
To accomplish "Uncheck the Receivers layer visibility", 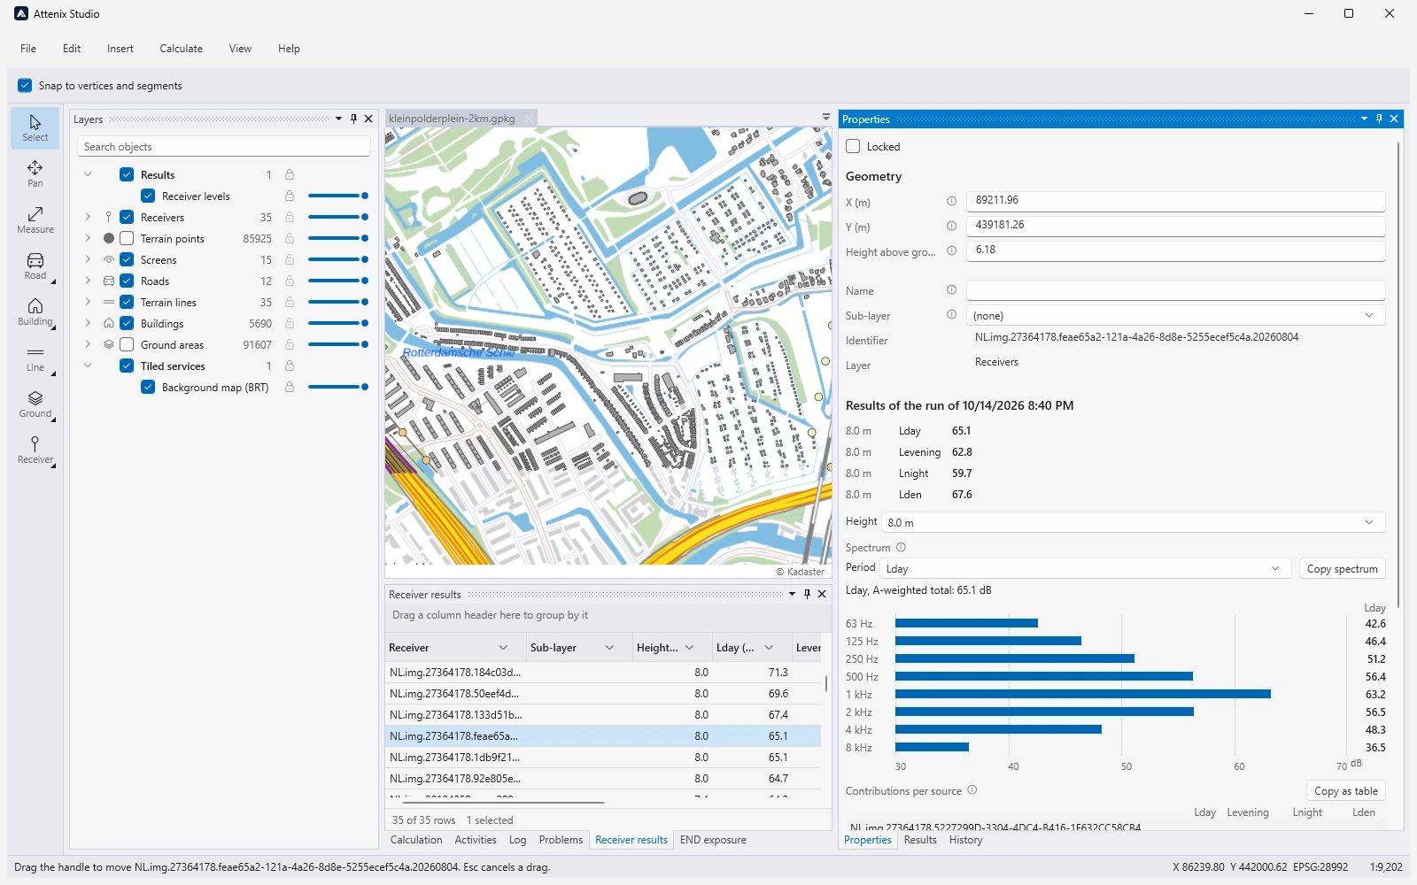I will coord(127,217).
